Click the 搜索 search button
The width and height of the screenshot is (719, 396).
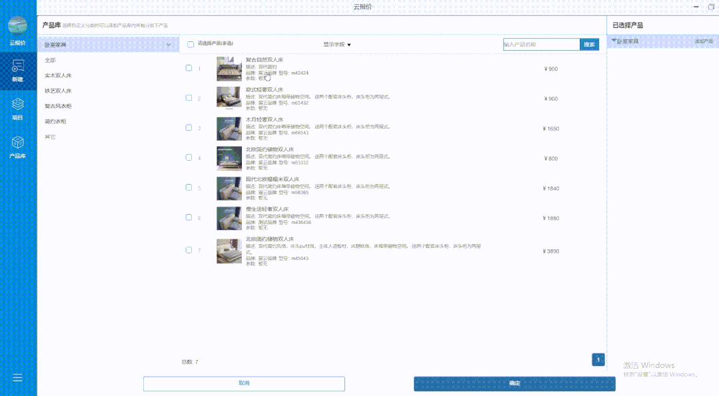tap(589, 45)
